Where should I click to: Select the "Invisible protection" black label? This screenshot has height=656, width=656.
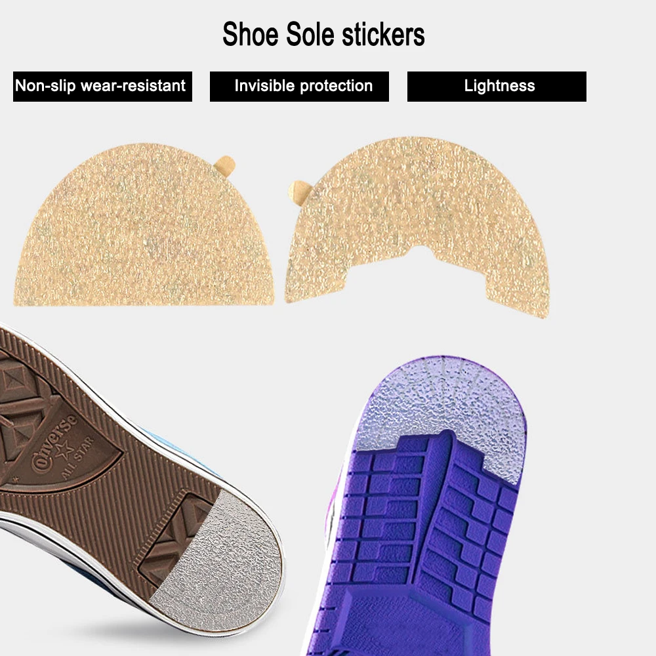click(299, 86)
